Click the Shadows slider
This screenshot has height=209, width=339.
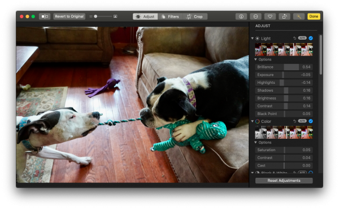(284, 91)
